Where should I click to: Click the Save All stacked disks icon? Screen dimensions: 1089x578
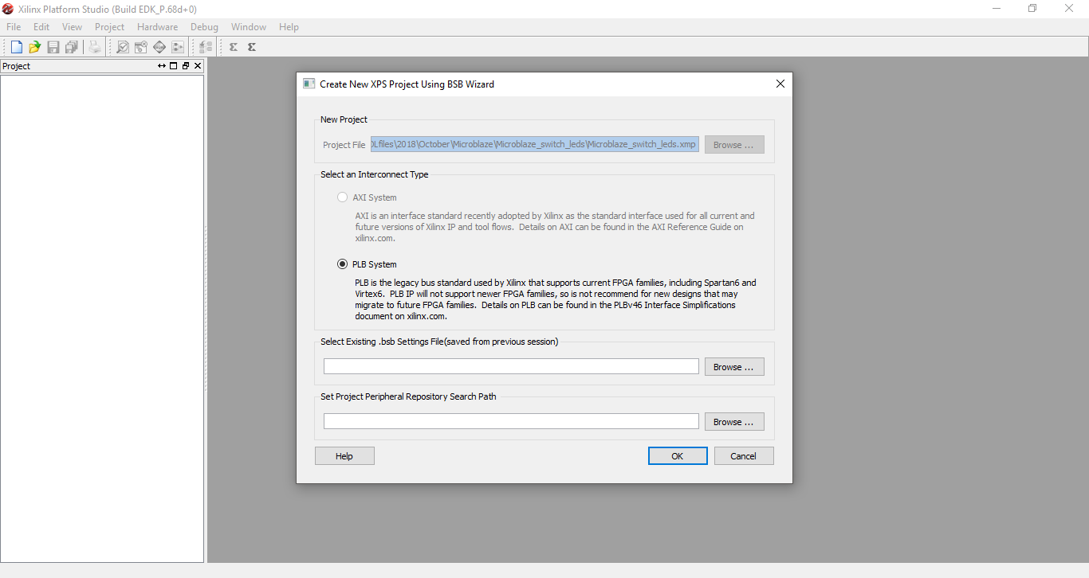pyautogui.click(x=72, y=47)
